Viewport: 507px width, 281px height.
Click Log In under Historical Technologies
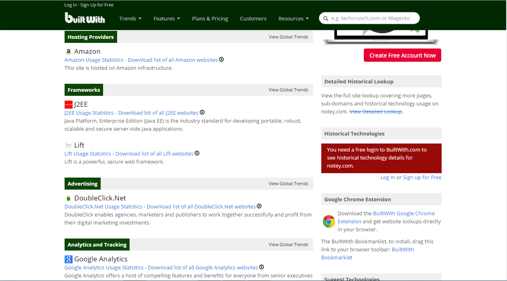pos(387,177)
